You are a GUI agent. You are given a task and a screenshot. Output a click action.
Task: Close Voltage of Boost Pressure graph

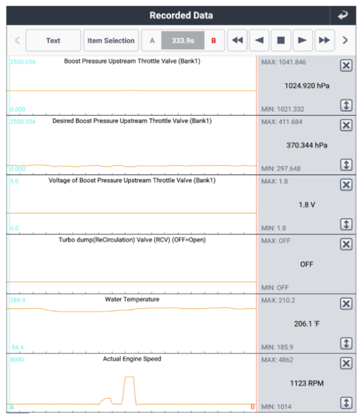pyautogui.click(x=346, y=184)
